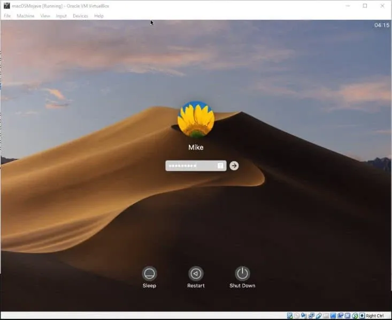This screenshot has width=392, height=320.
Task: Open the Devices menu
Action: click(x=80, y=15)
